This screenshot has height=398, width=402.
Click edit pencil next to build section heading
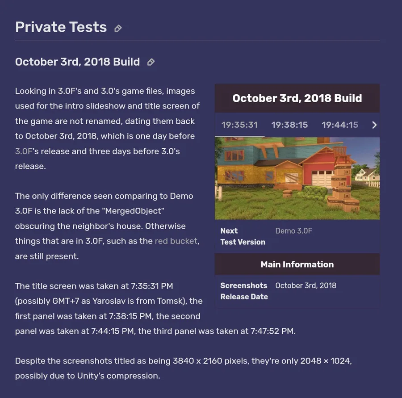[151, 62]
